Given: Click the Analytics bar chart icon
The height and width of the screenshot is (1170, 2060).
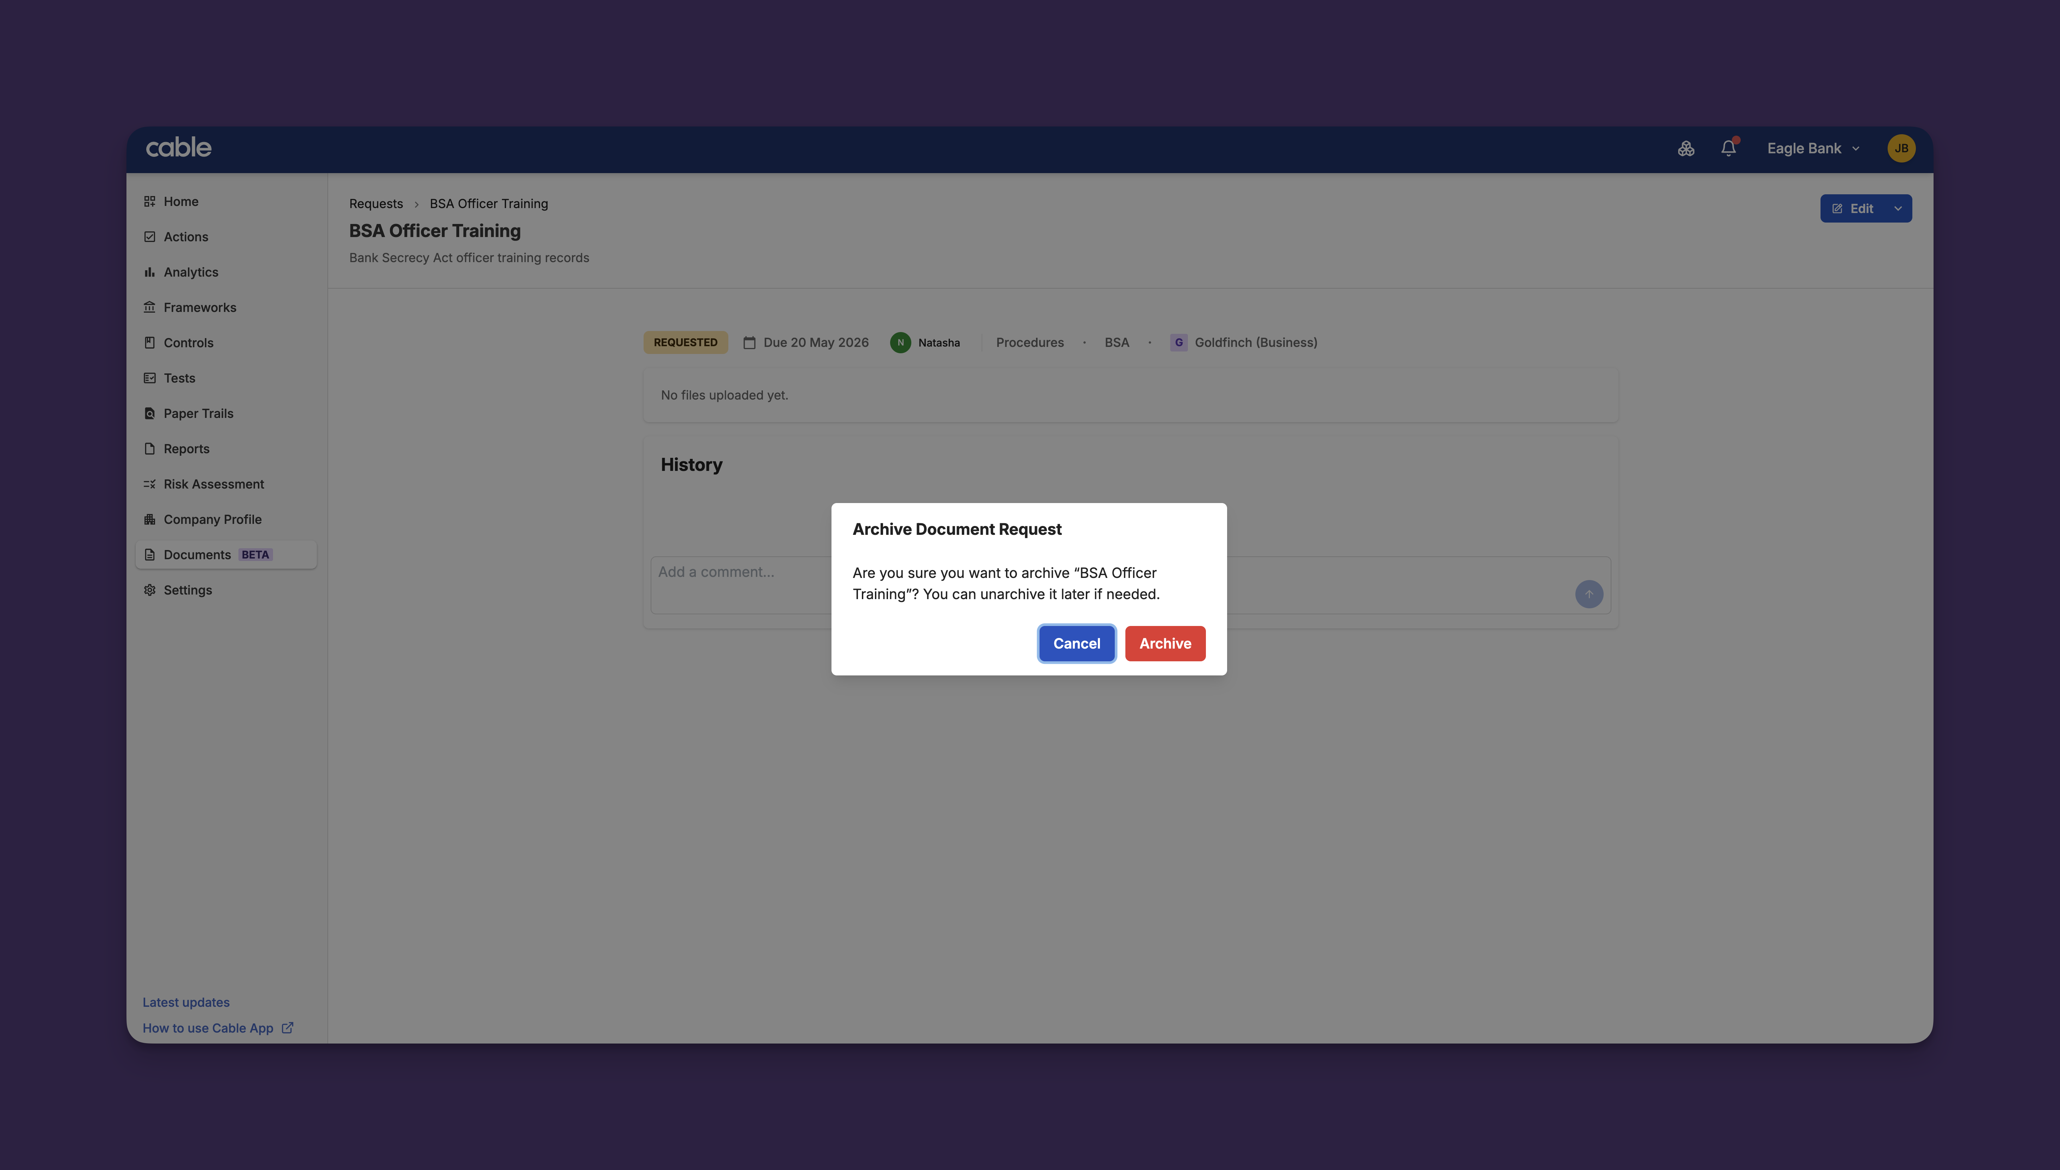Looking at the screenshot, I should click(149, 272).
